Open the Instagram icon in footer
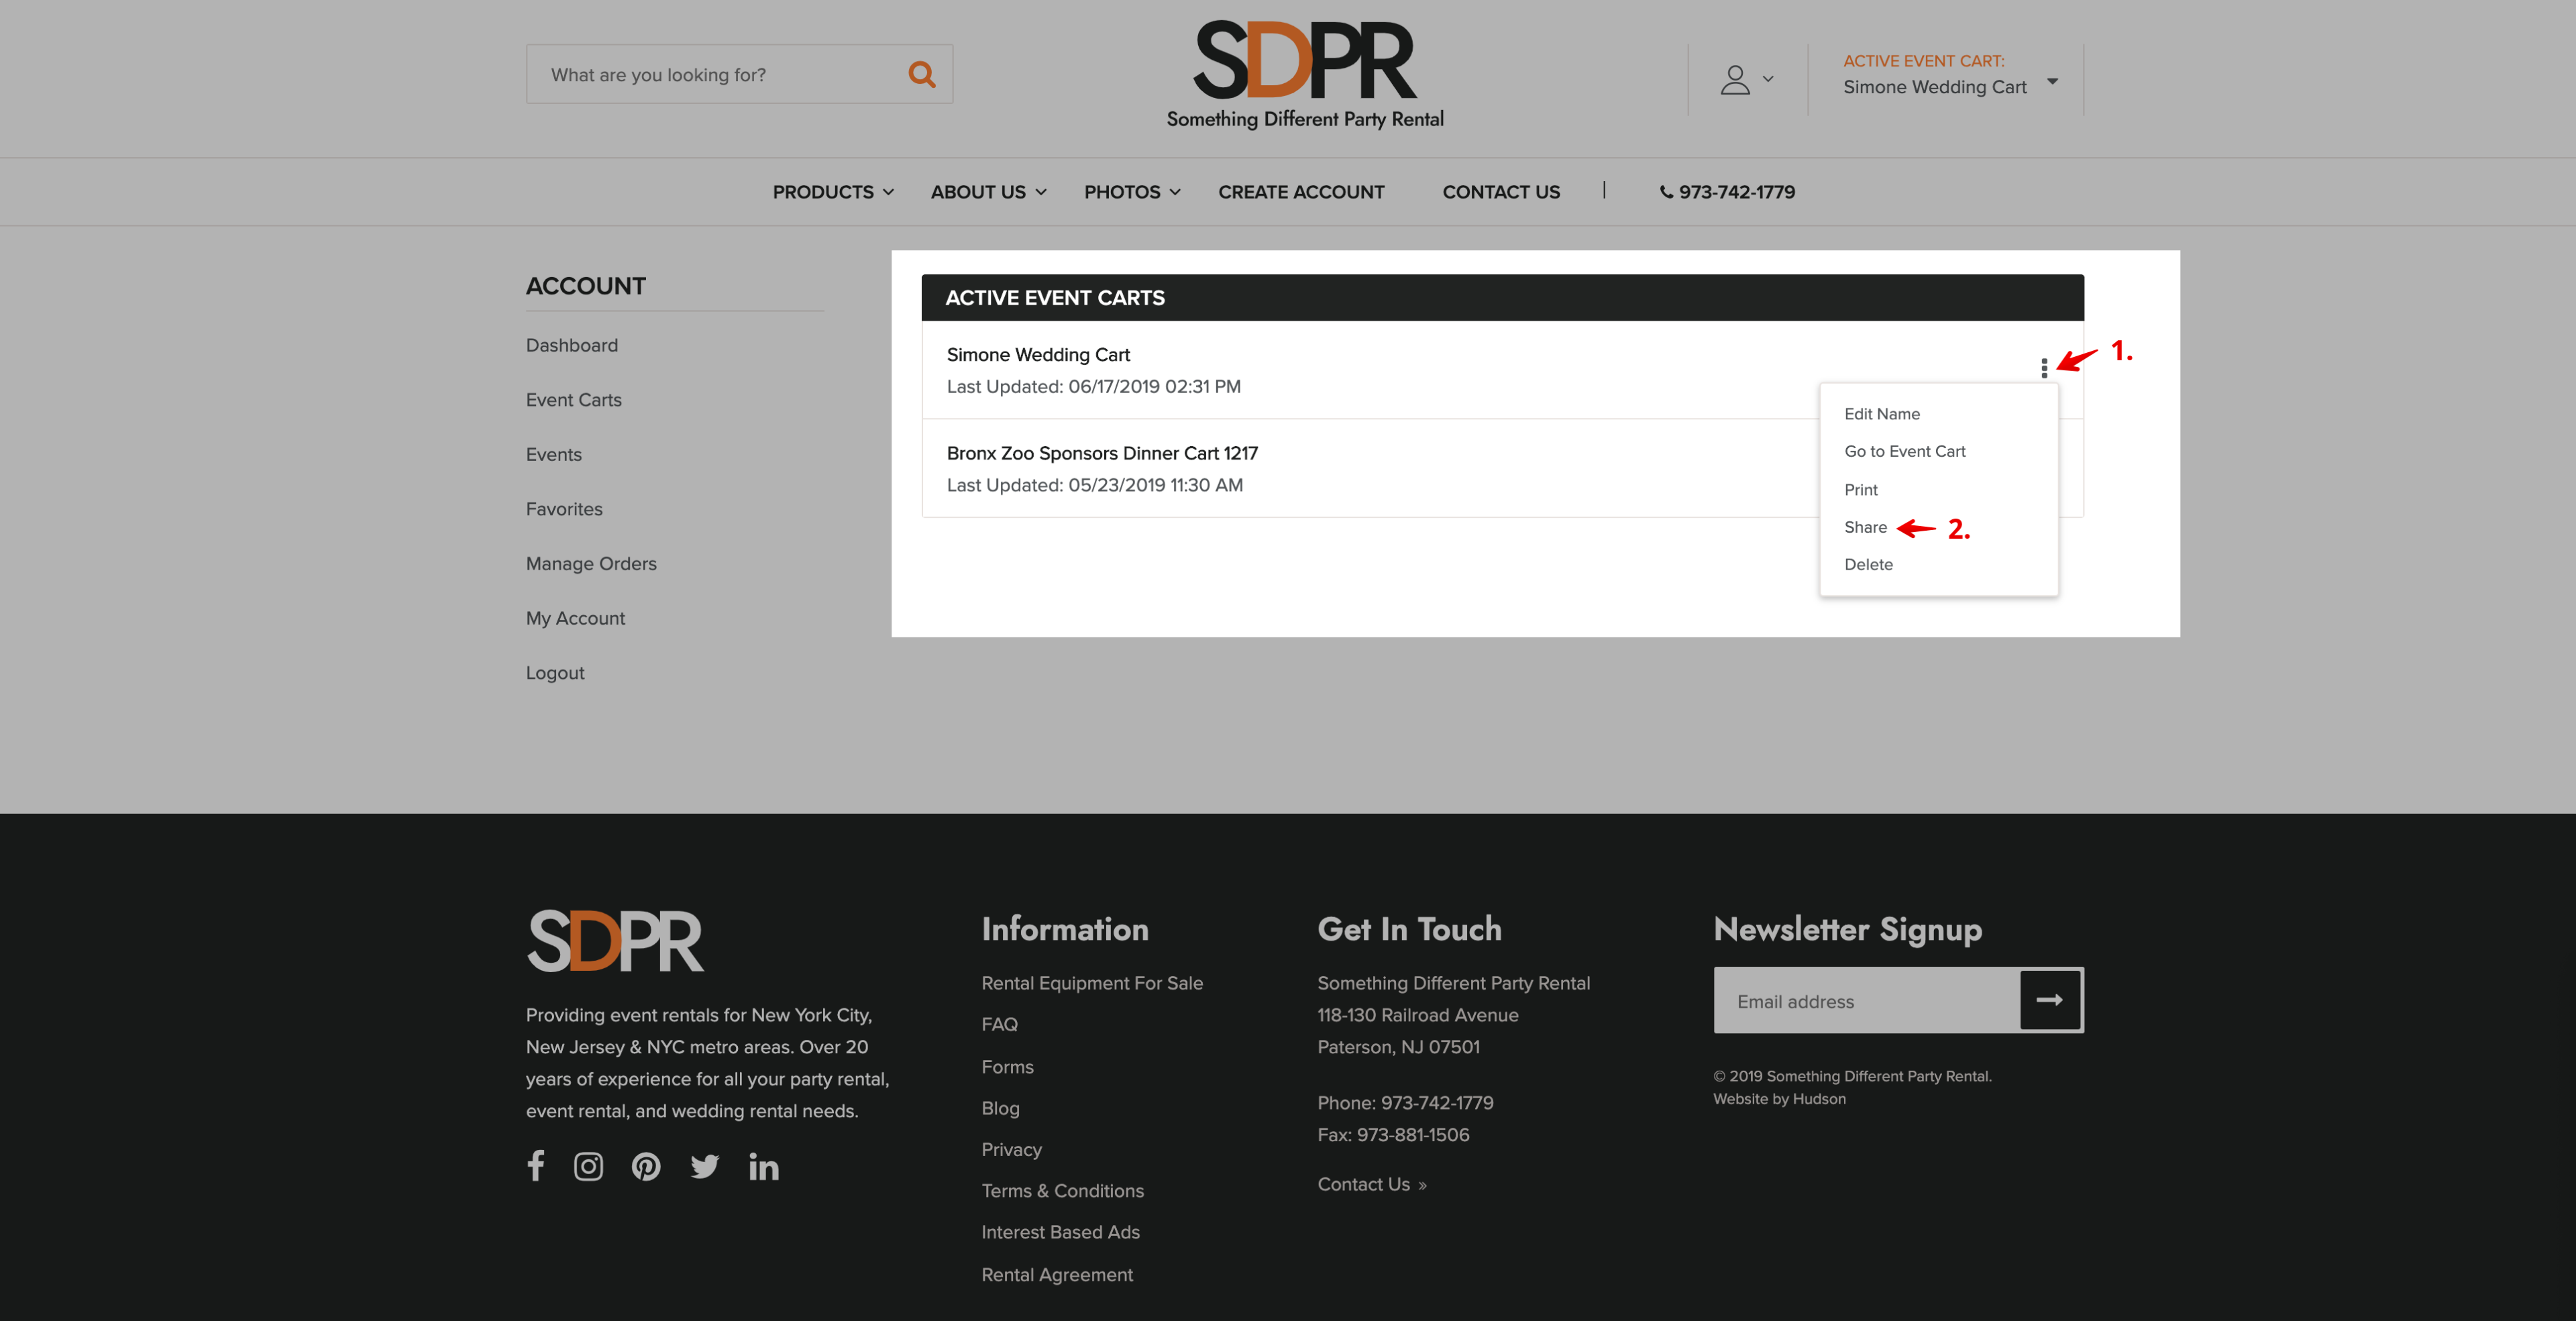This screenshot has height=1321, width=2576. pos(588,1166)
